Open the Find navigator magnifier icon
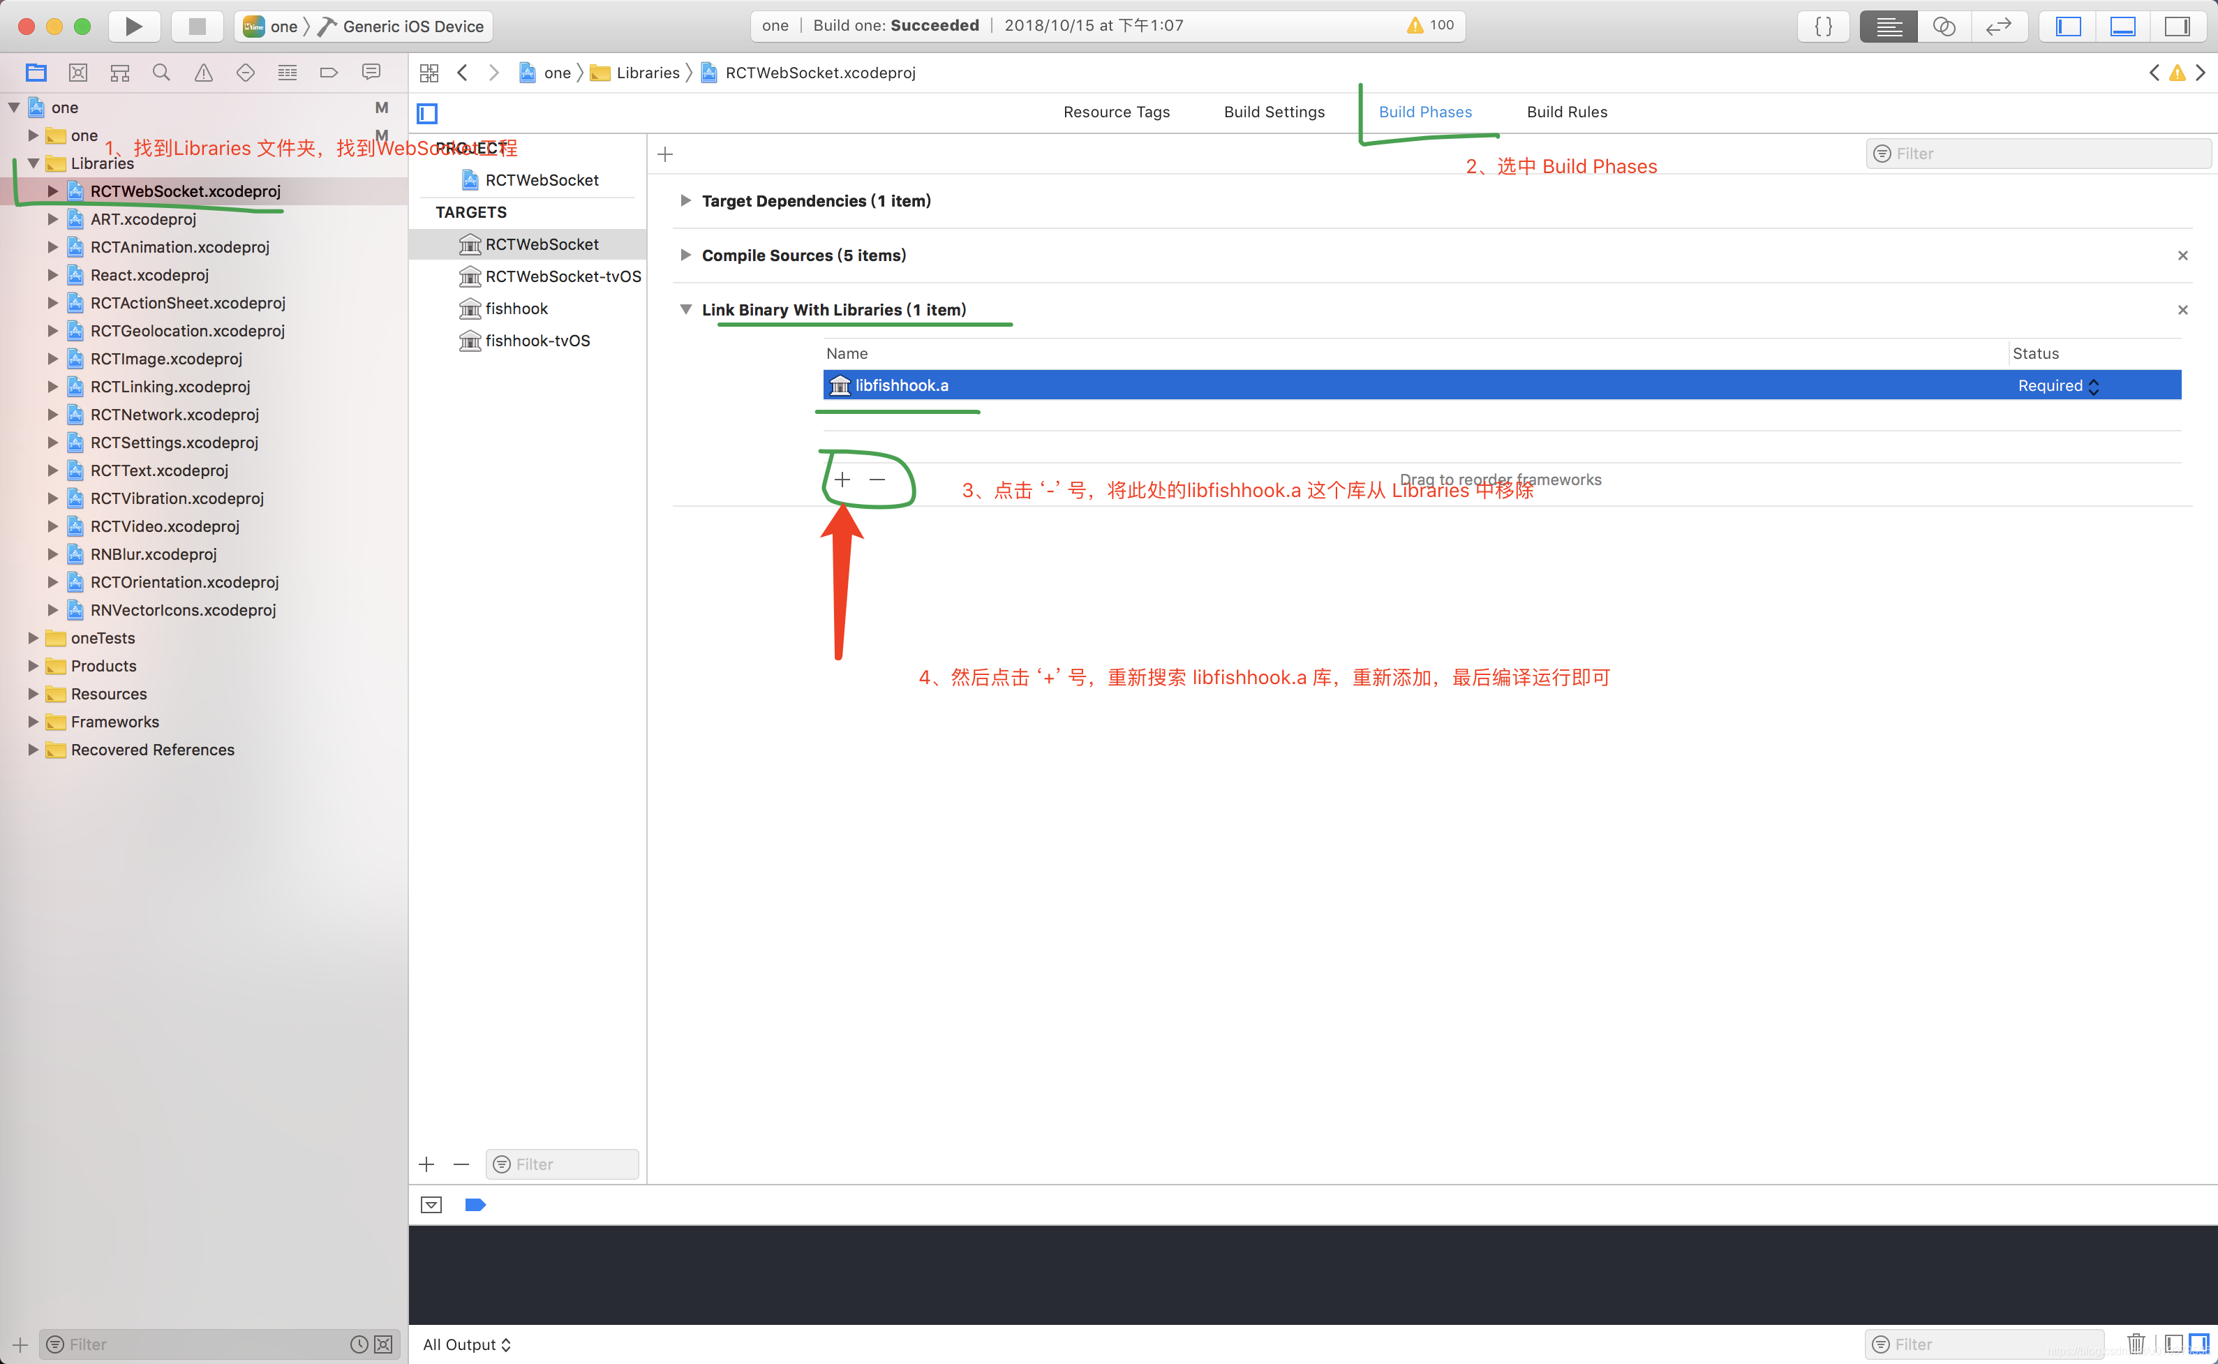Screen dimensions: 2218x1364 pyautogui.click(x=161, y=72)
